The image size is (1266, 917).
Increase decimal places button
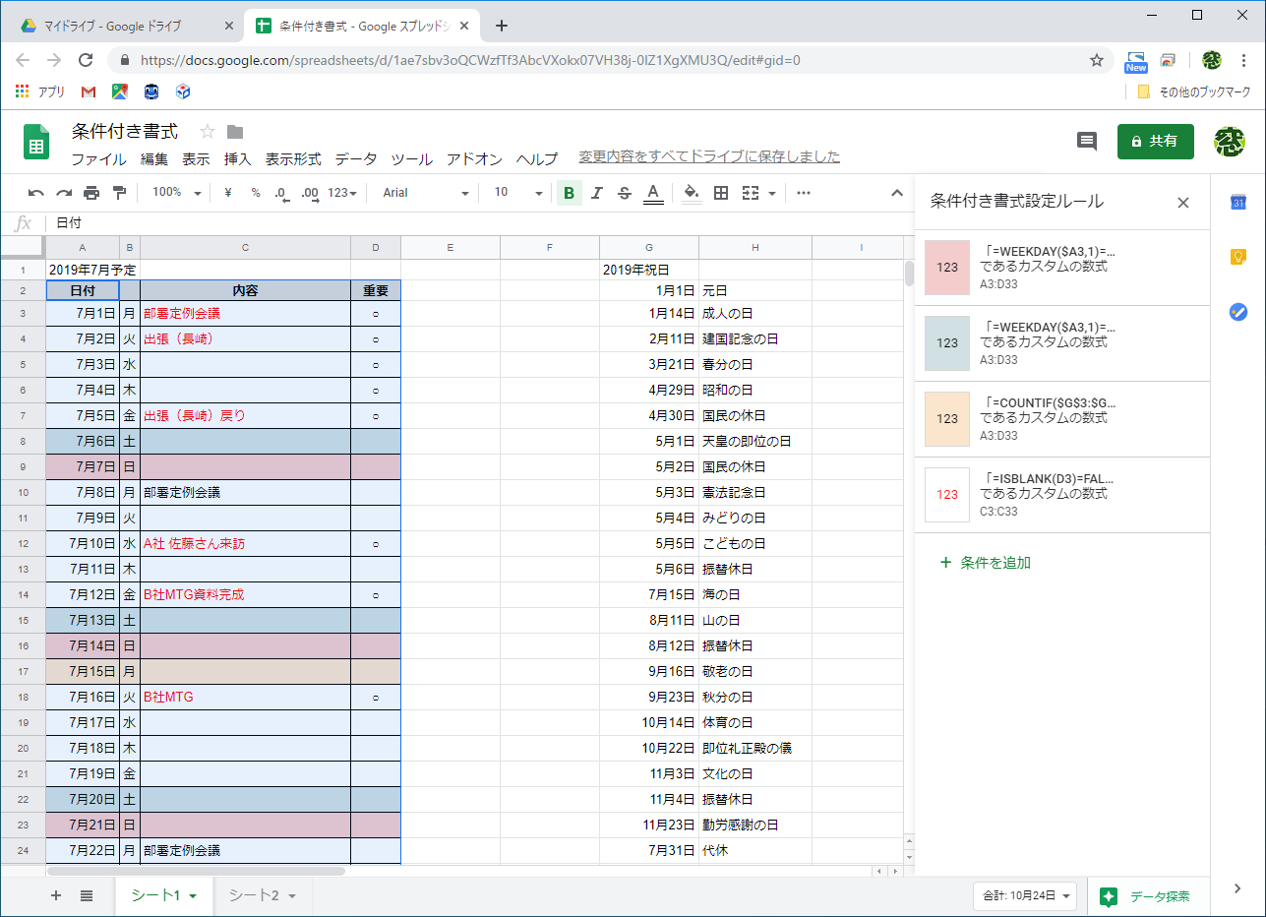(x=309, y=193)
